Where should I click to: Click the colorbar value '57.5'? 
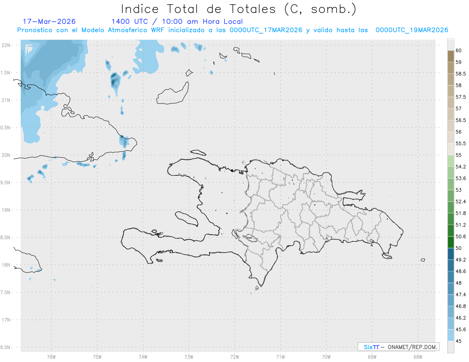click(x=461, y=97)
